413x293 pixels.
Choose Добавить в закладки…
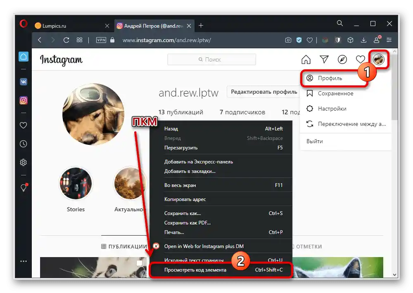coord(221,171)
